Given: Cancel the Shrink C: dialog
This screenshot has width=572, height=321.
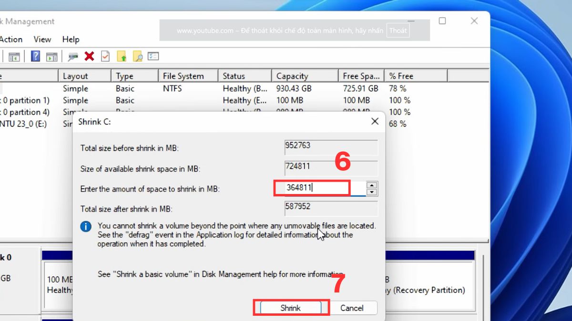Looking at the screenshot, I should pyautogui.click(x=354, y=307).
